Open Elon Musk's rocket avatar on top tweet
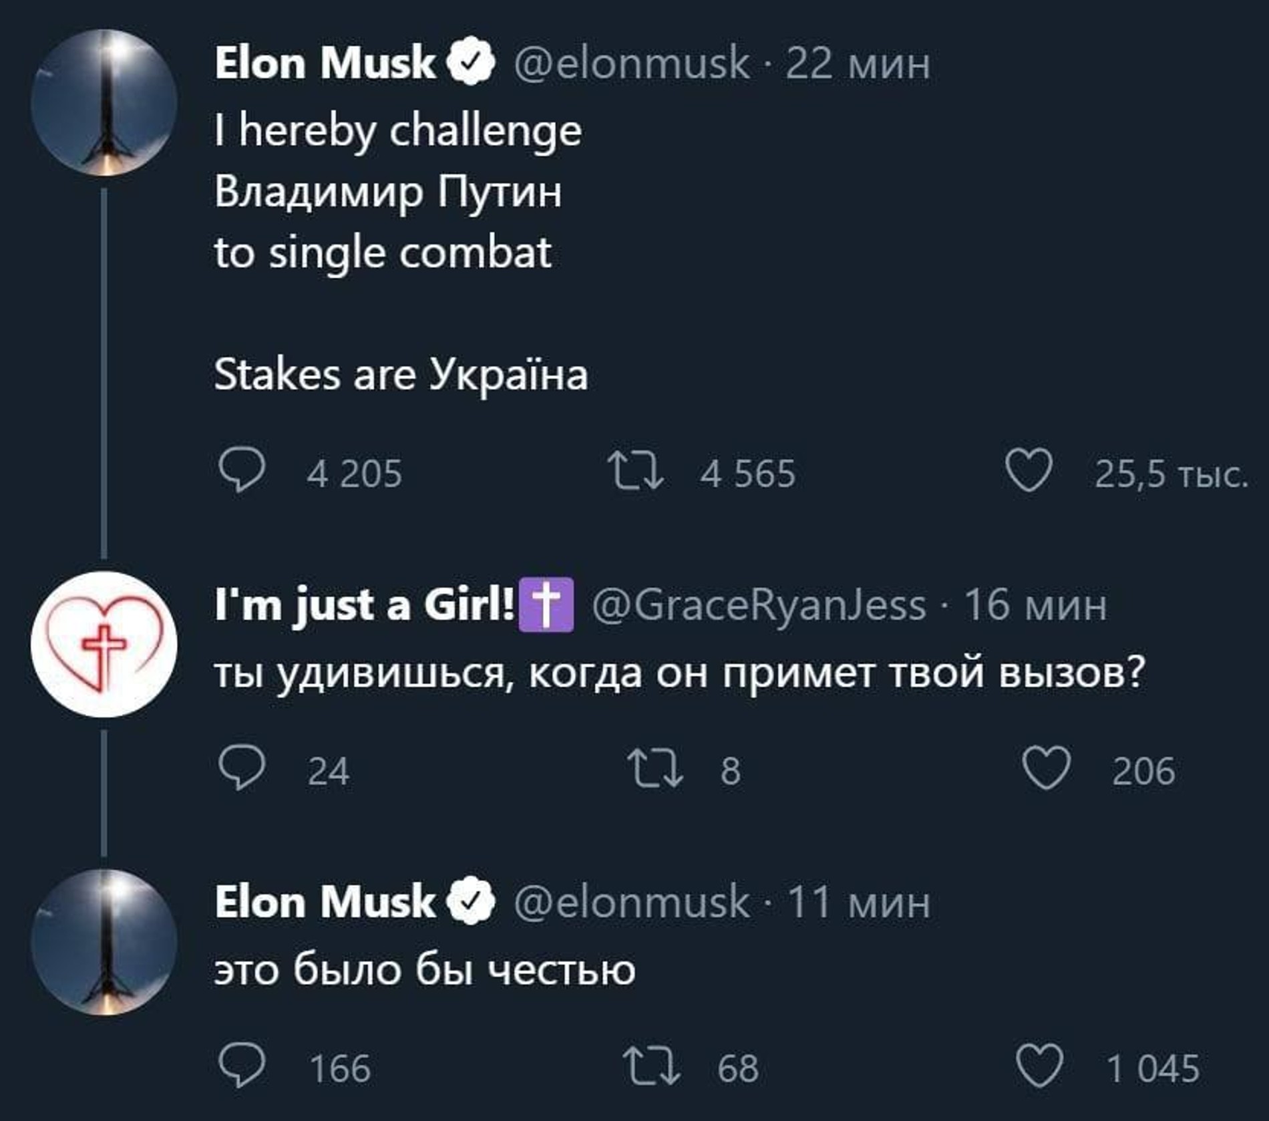The width and height of the screenshot is (1269, 1121). [x=104, y=103]
